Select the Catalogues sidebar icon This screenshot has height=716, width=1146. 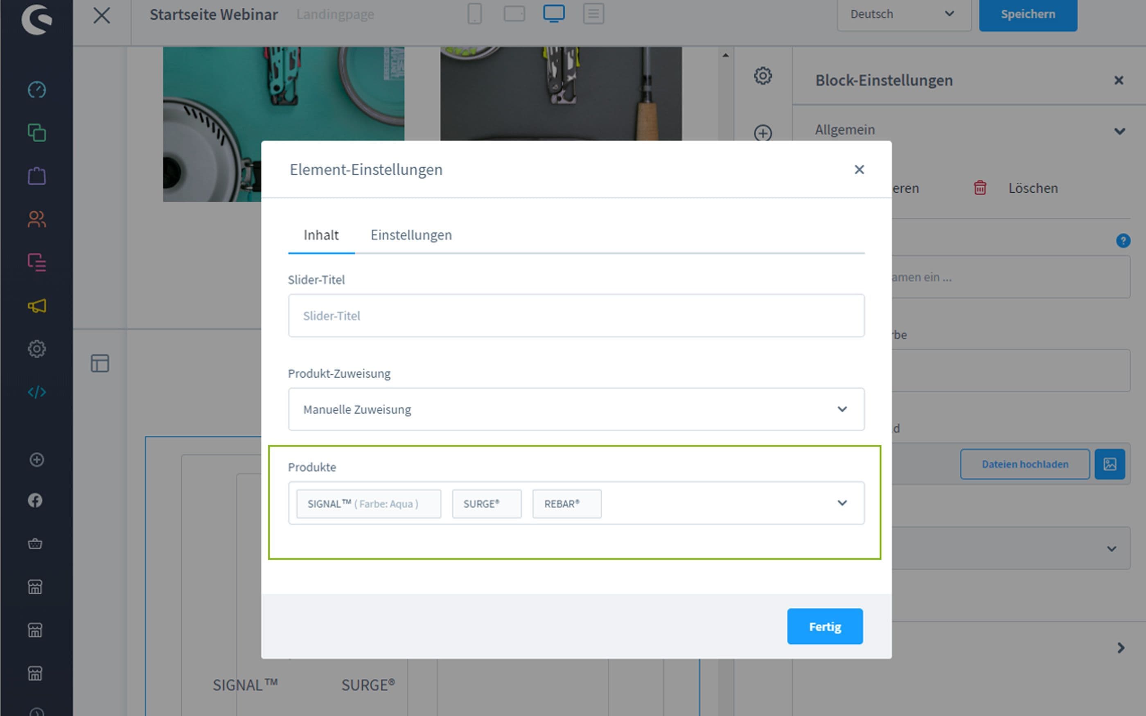(x=36, y=133)
